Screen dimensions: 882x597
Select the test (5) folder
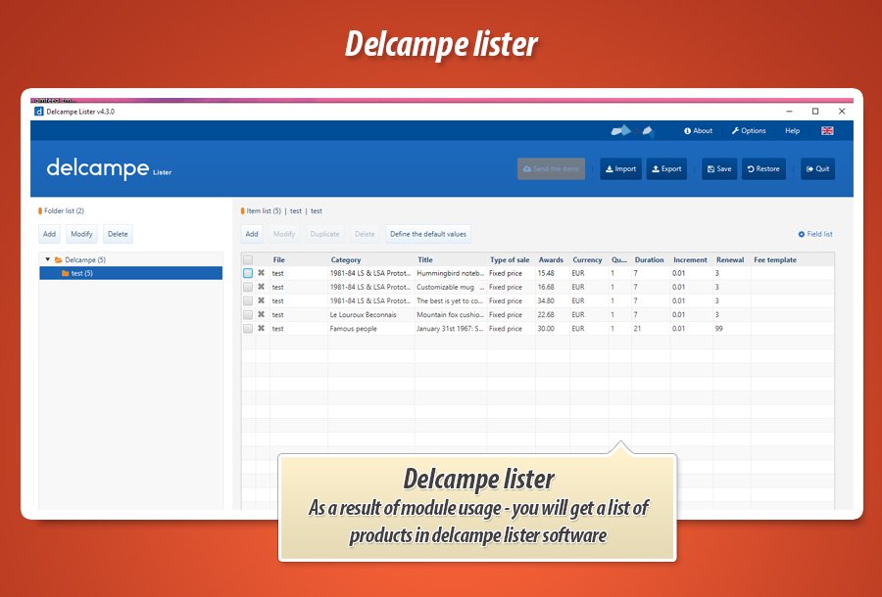[81, 273]
